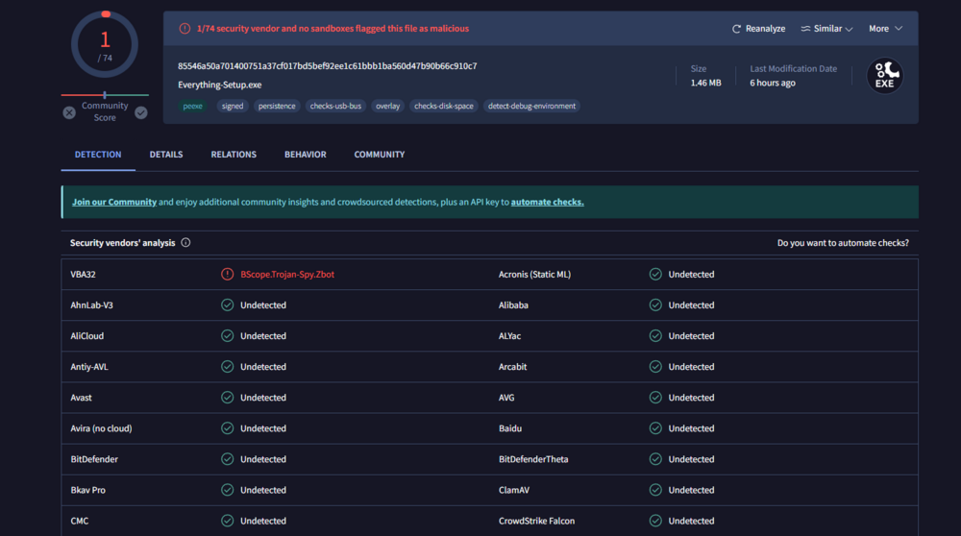Click the overlay tag
Image resolution: width=961 pixels, height=536 pixels.
388,106
